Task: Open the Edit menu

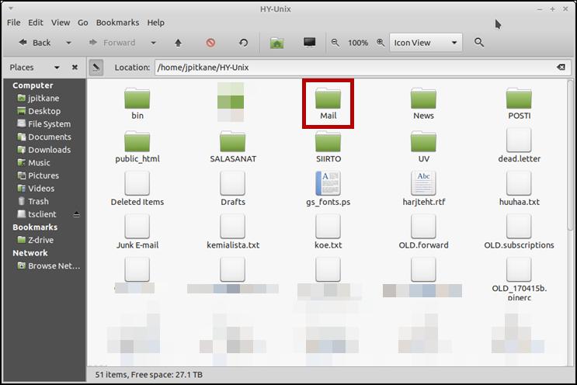Action: [x=36, y=23]
